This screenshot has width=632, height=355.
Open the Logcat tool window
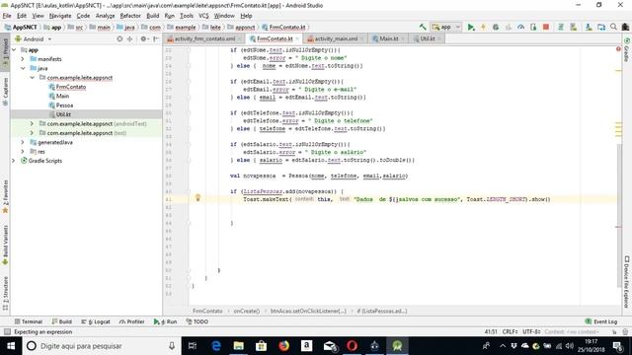tap(96, 321)
